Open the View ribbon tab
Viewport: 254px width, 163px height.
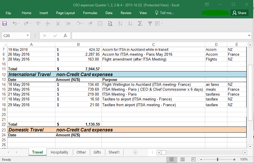click(x=143, y=13)
